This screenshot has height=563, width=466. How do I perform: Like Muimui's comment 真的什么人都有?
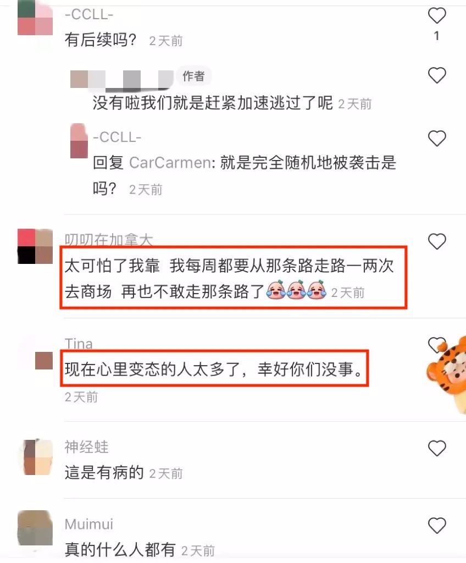pos(437,526)
